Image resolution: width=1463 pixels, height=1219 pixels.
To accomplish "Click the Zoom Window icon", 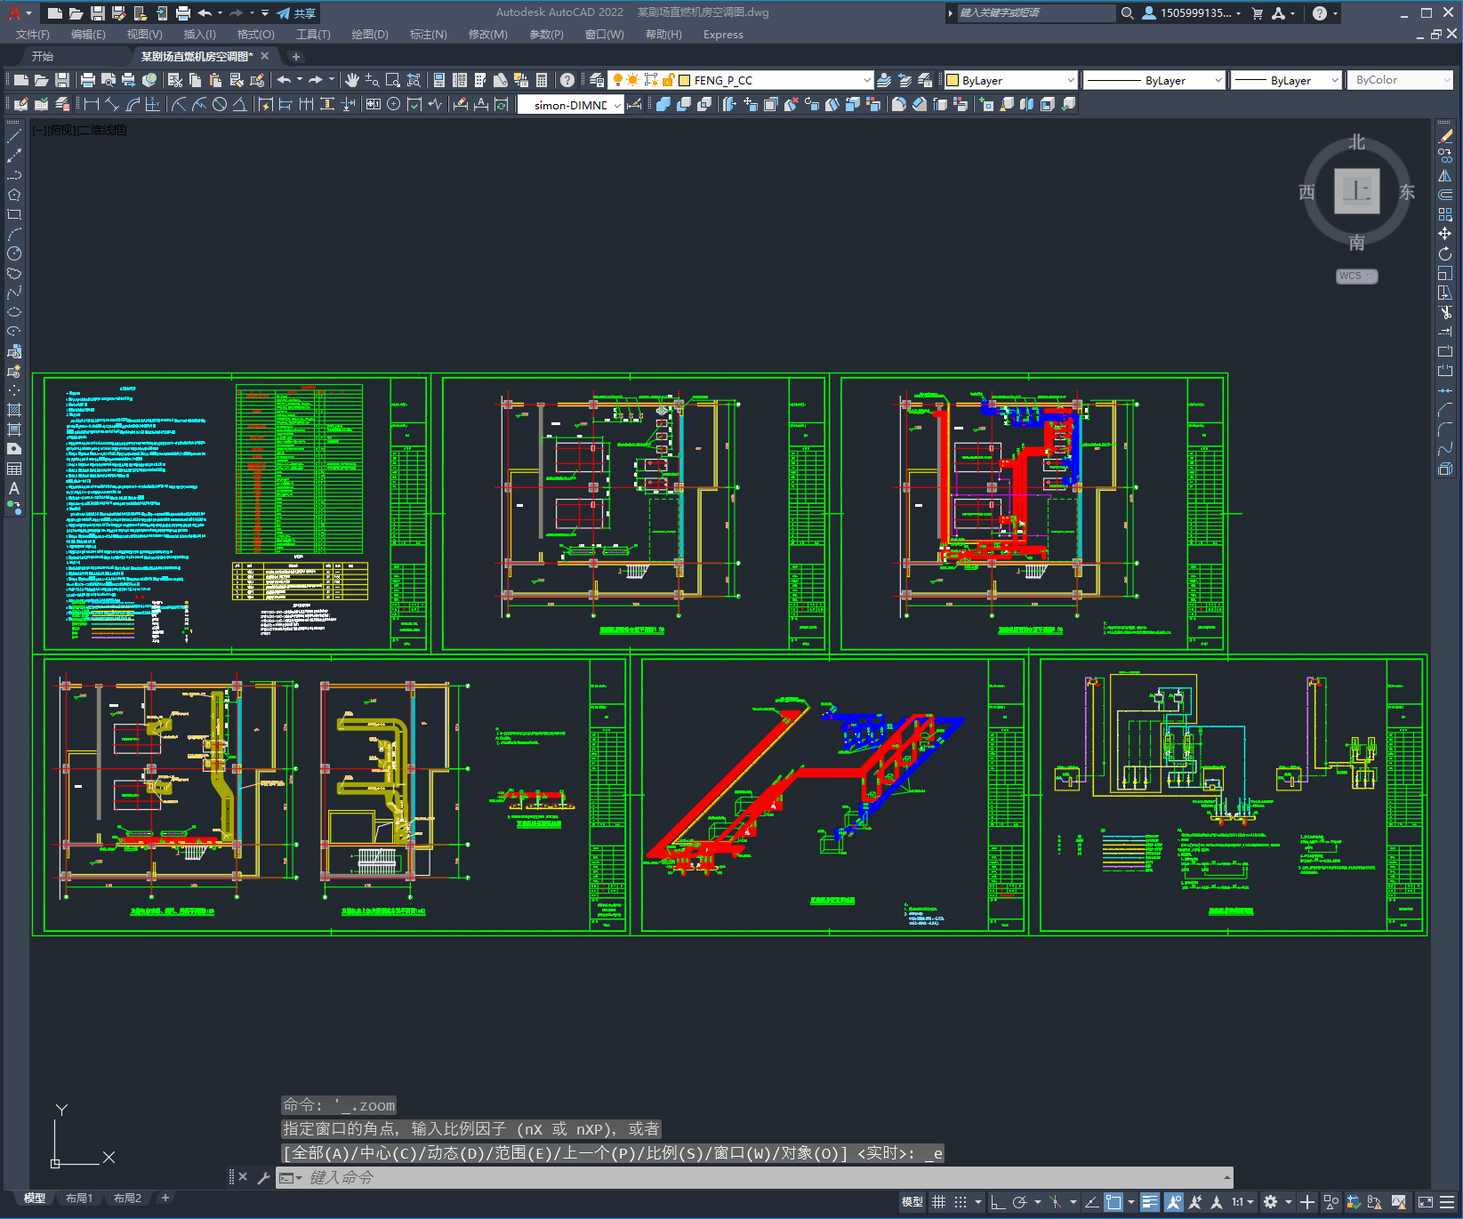I will tap(392, 80).
